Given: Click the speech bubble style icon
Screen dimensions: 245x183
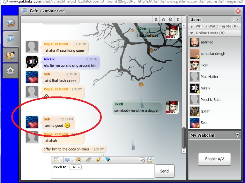Looking at the screenshot, I should coord(68,160).
